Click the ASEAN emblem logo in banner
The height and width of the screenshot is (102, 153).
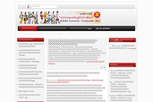tap(97, 15)
